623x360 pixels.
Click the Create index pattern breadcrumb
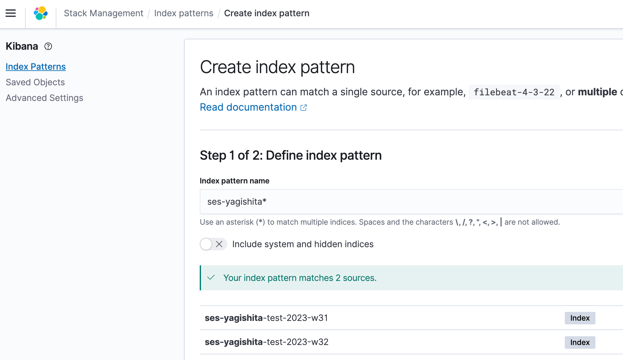(x=267, y=13)
